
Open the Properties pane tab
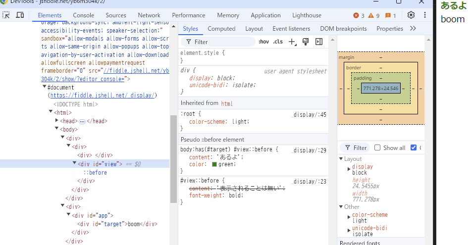(389, 29)
